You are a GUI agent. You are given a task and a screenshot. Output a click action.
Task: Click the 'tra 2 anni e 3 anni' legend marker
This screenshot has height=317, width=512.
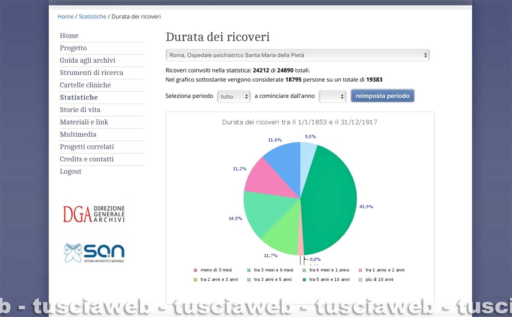[x=195, y=279]
